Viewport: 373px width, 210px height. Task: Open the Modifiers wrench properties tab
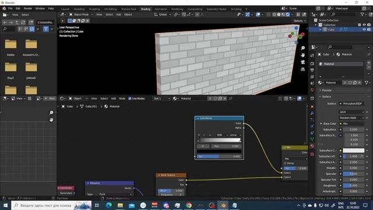pyautogui.click(x=312, y=113)
